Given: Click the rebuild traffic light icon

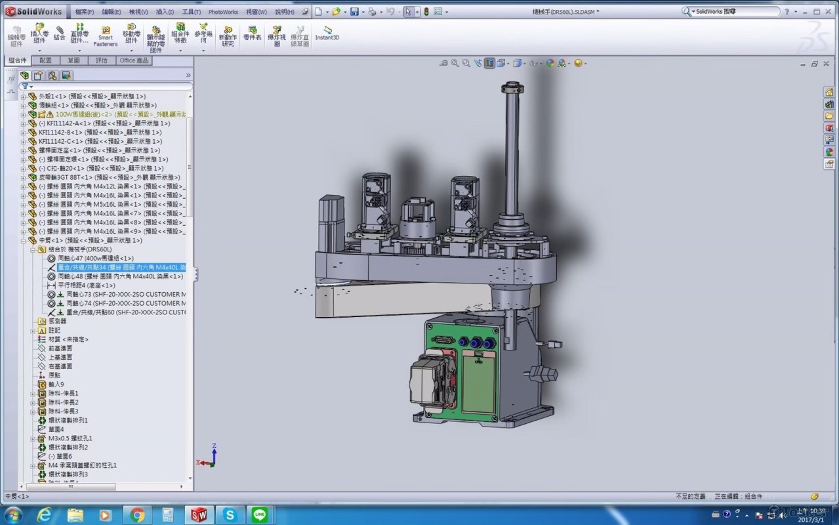Looking at the screenshot, I should pos(425,12).
